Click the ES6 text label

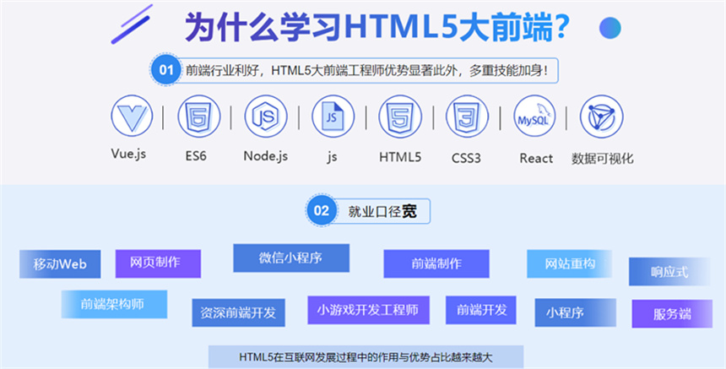coord(196,156)
